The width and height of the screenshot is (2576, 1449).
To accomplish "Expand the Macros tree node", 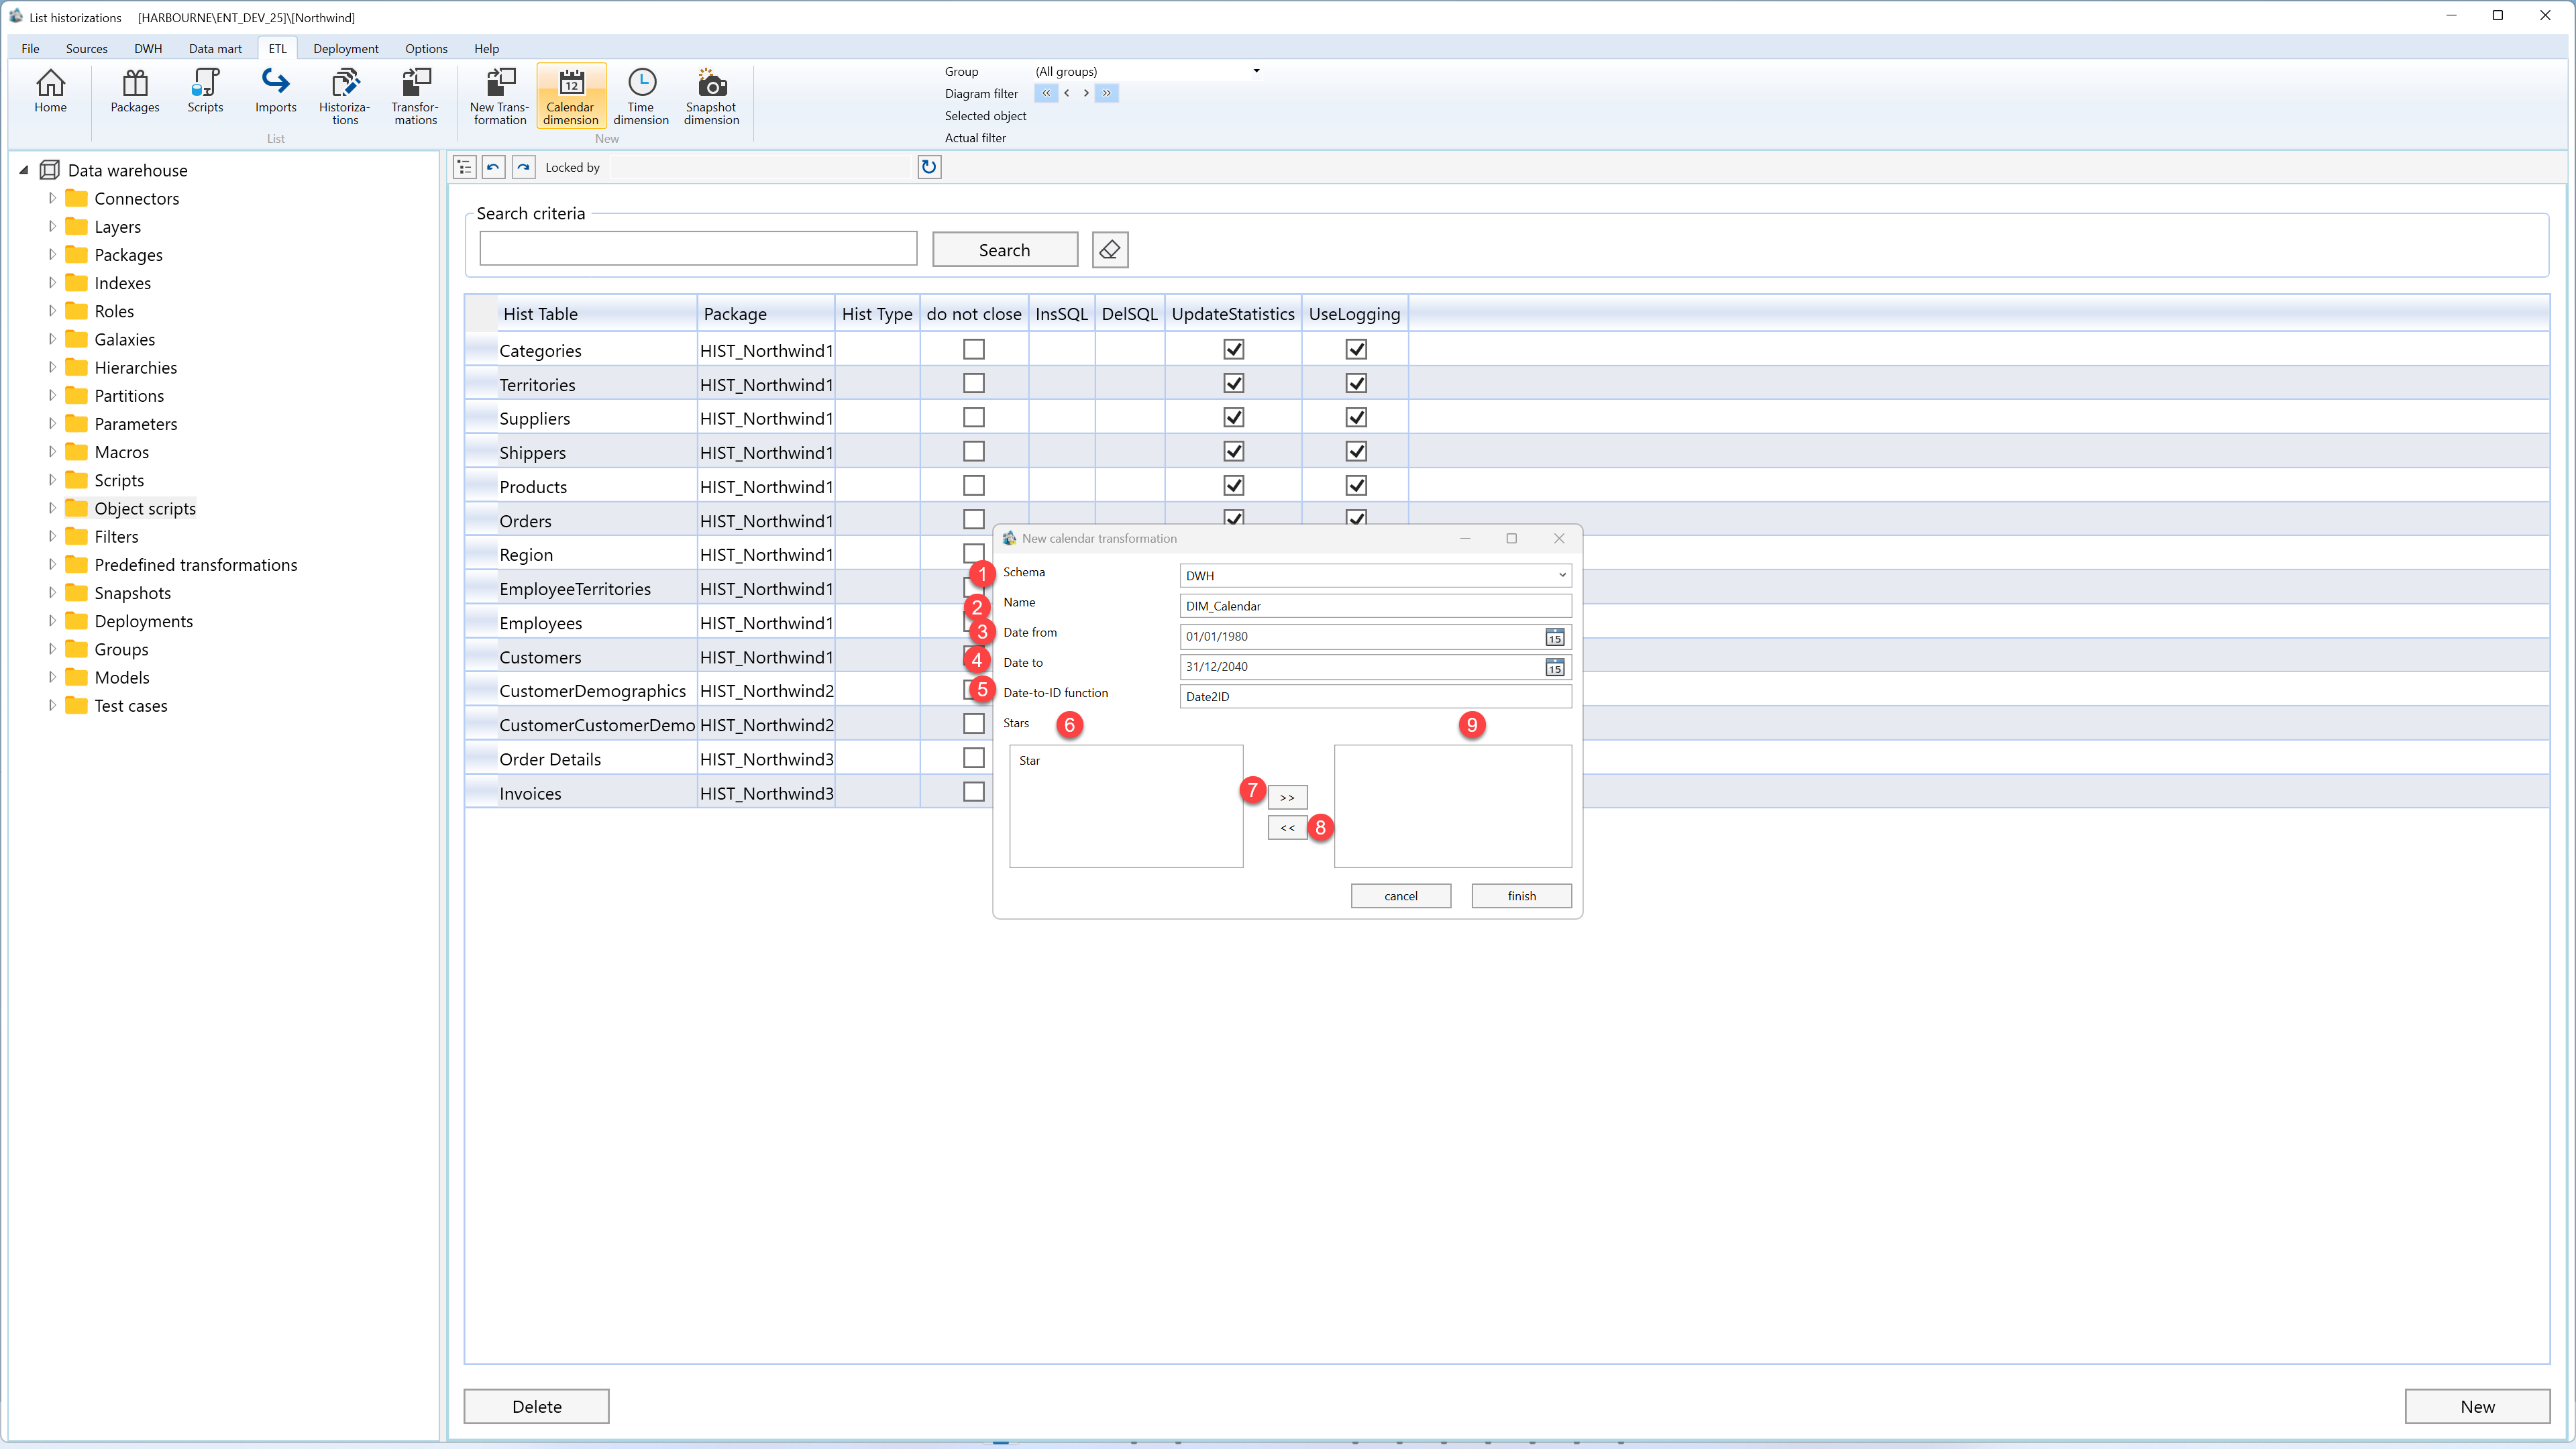I will tap(52, 452).
